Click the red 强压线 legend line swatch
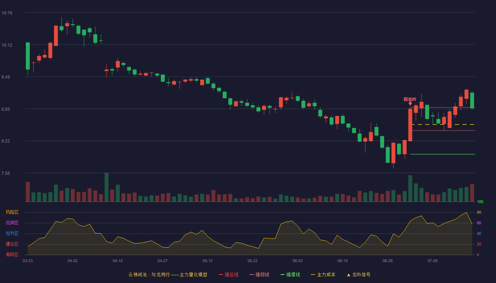Image resolution: width=496 pixels, height=283 pixels. click(x=221, y=275)
